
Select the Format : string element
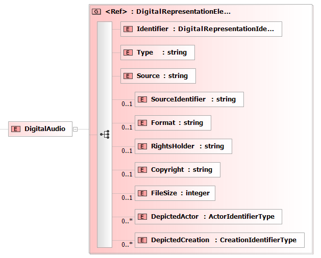click(x=173, y=123)
